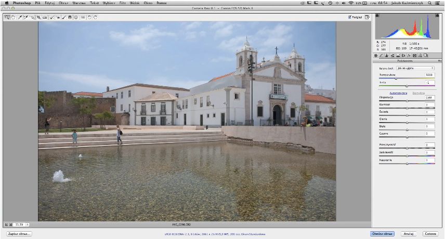Select the Straighten tool
This screenshot has width=445, height=239.
pos(45,17)
